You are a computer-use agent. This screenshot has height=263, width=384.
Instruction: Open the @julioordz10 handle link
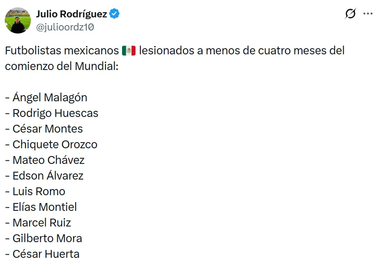[65, 27]
